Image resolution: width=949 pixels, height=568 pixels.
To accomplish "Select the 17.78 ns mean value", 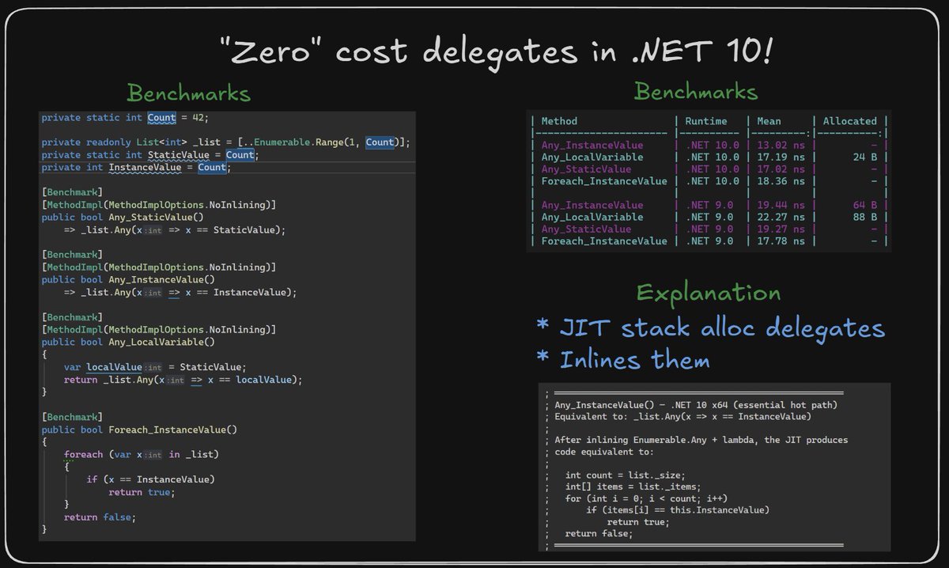I will click(781, 240).
